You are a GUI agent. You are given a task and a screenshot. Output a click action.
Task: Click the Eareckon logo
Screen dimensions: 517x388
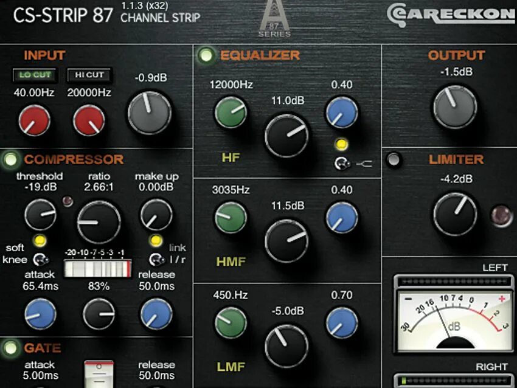pos(451,15)
